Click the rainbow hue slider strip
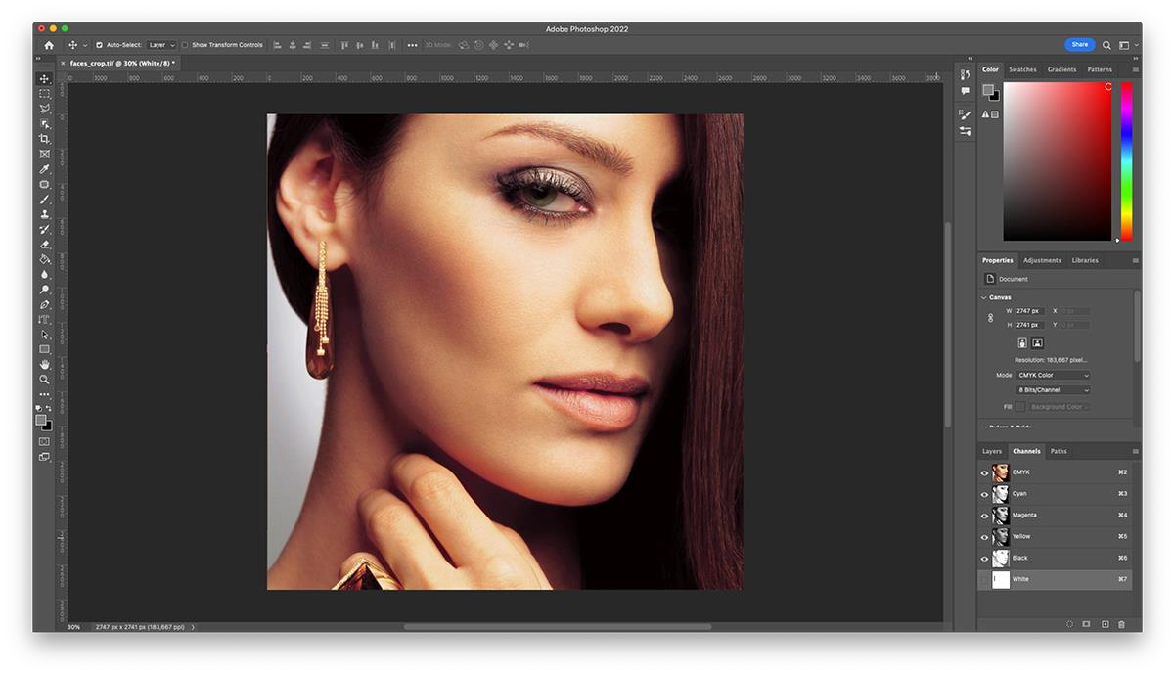This screenshot has height=674, width=1174. click(1126, 161)
